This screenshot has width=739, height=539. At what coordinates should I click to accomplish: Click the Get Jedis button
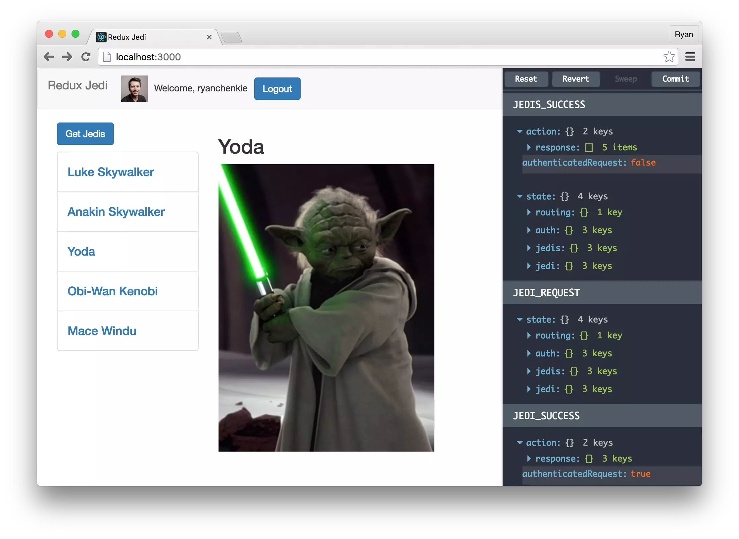[x=85, y=133]
